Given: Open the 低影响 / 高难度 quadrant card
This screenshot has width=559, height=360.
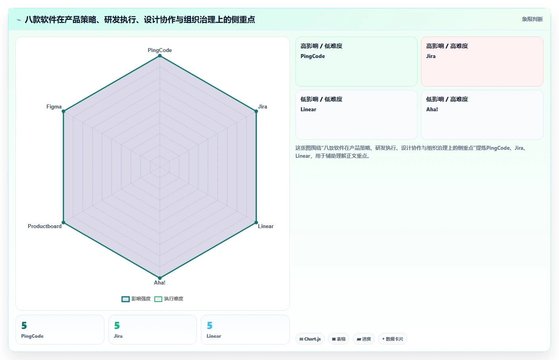Looking at the screenshot, I should (x=482, y=115).
